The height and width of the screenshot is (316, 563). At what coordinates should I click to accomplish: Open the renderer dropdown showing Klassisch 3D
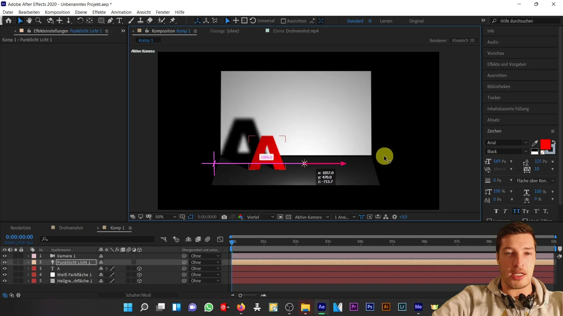[463, 40]
